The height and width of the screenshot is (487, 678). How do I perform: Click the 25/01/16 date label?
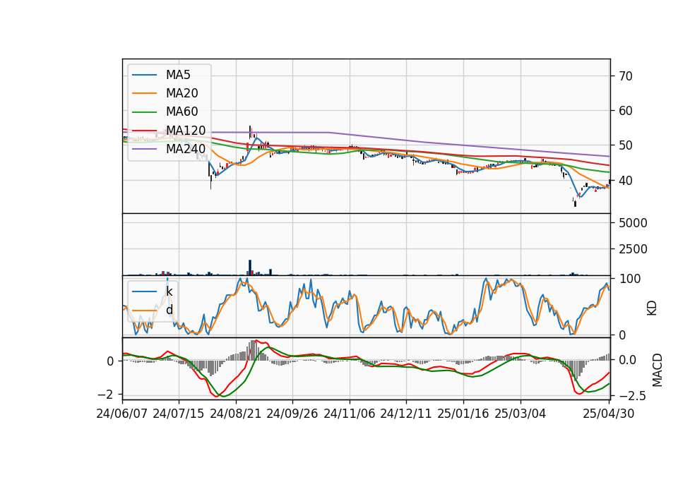pyautogui.click(x=463, y=414)
